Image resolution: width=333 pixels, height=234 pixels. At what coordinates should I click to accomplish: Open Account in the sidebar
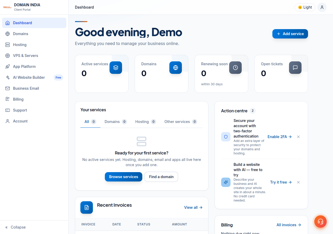(x=34, y=121)
